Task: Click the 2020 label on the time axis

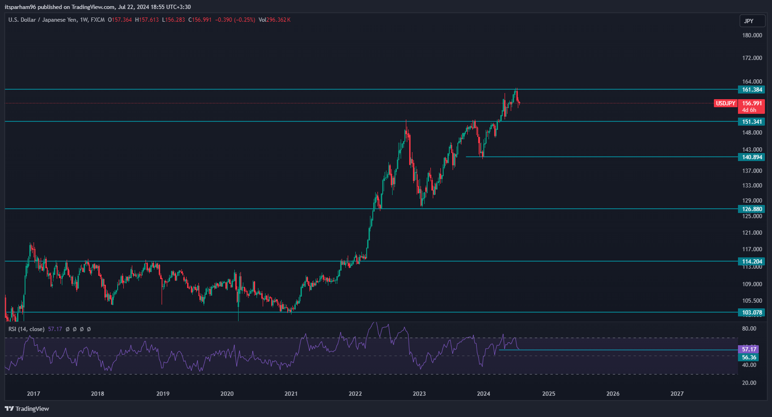Action: tap(227, 394)
